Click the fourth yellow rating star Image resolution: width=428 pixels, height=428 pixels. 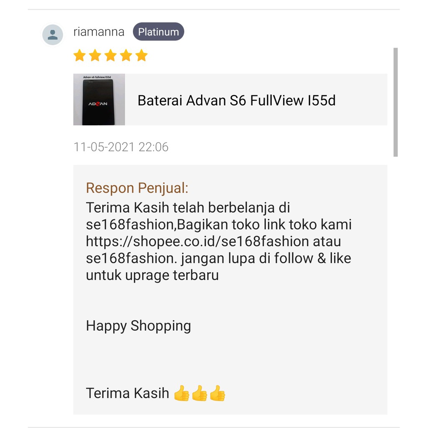[126, 56]
